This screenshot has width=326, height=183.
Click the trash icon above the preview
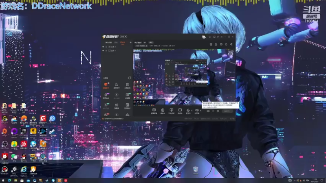211,44
